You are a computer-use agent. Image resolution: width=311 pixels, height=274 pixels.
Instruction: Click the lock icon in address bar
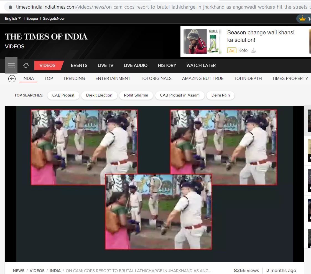tap(11, 7)
